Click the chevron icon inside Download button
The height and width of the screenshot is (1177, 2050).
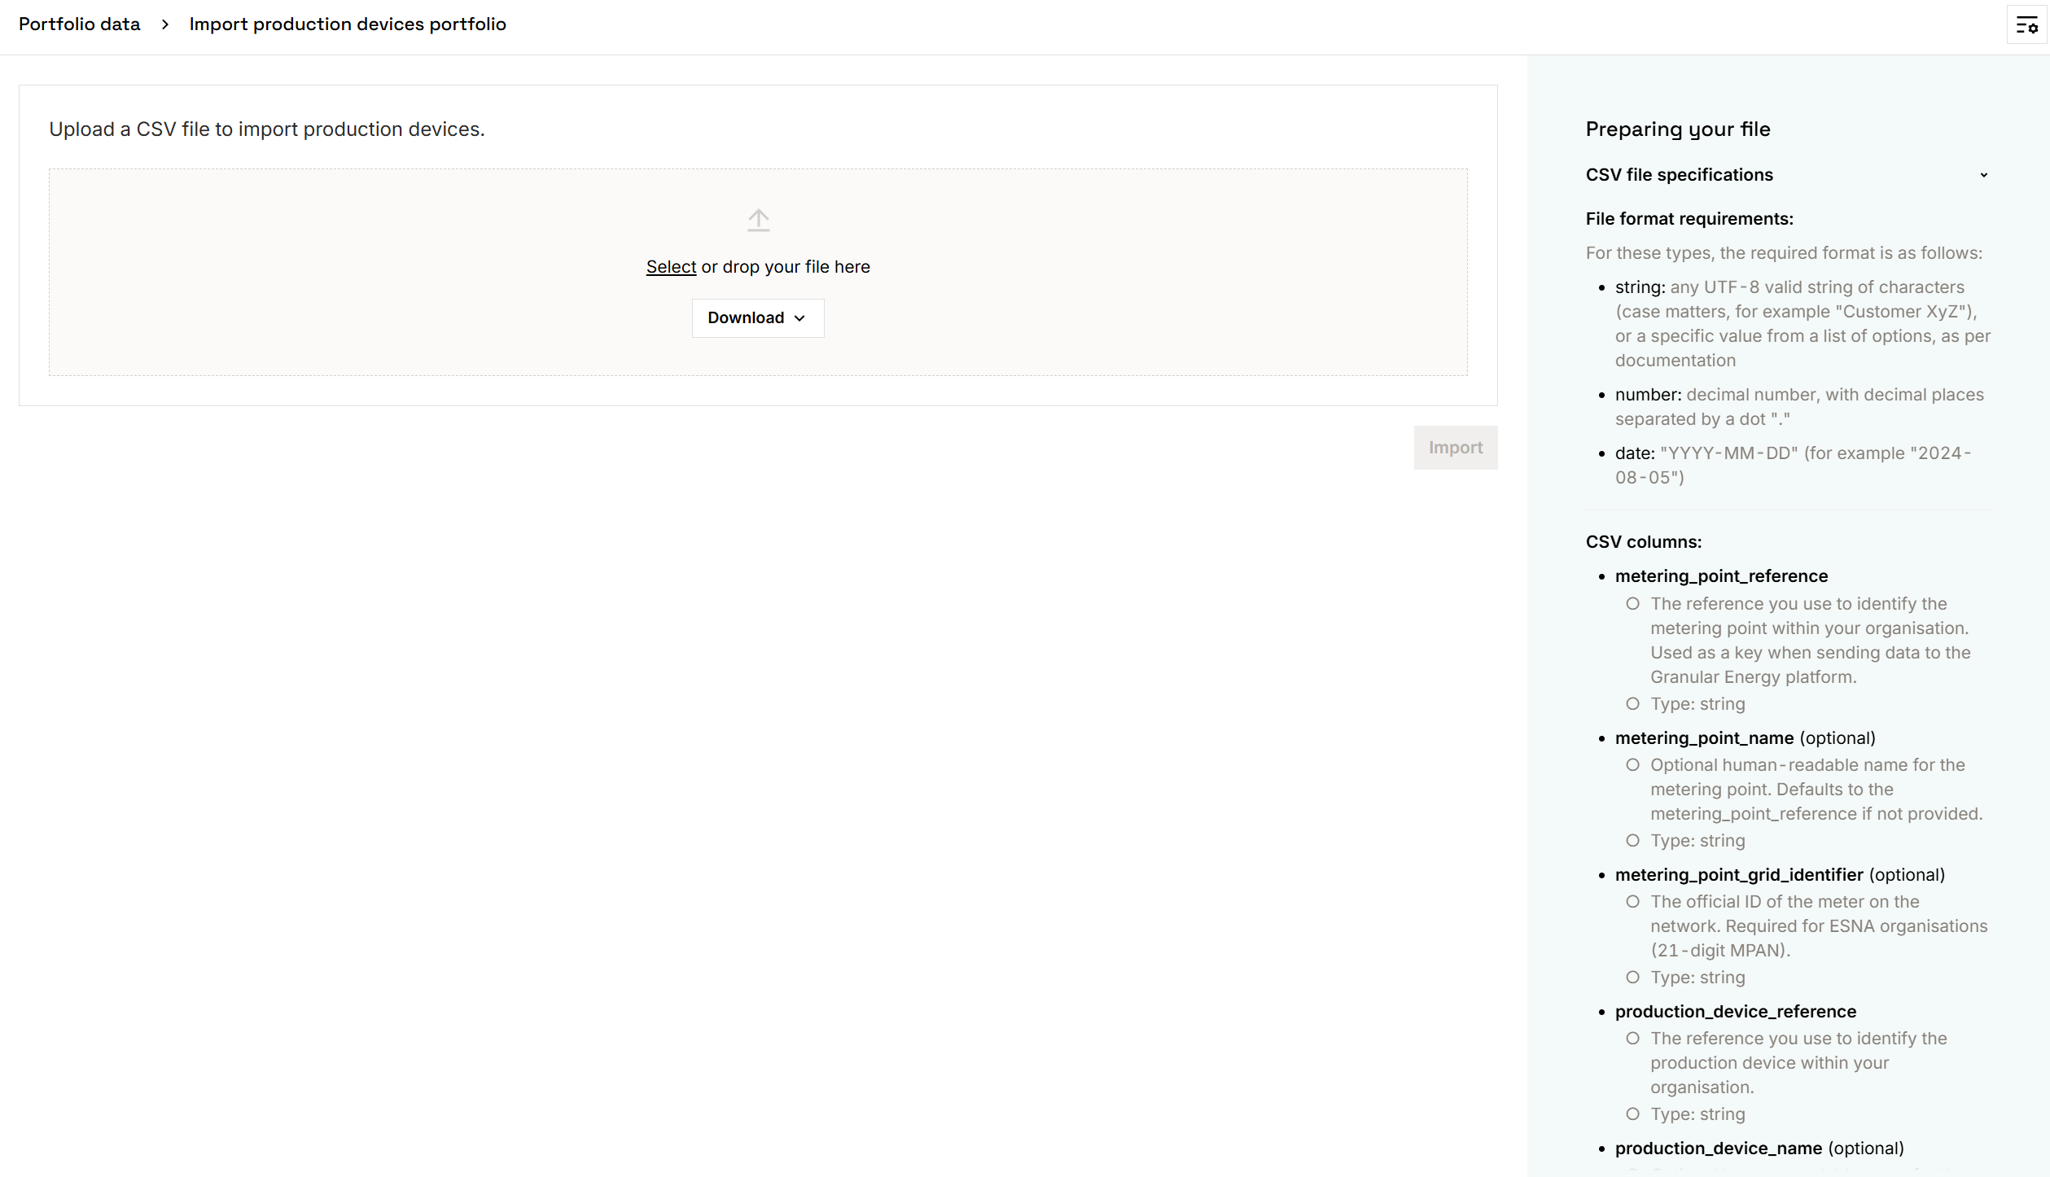click(x=799, y=318)
